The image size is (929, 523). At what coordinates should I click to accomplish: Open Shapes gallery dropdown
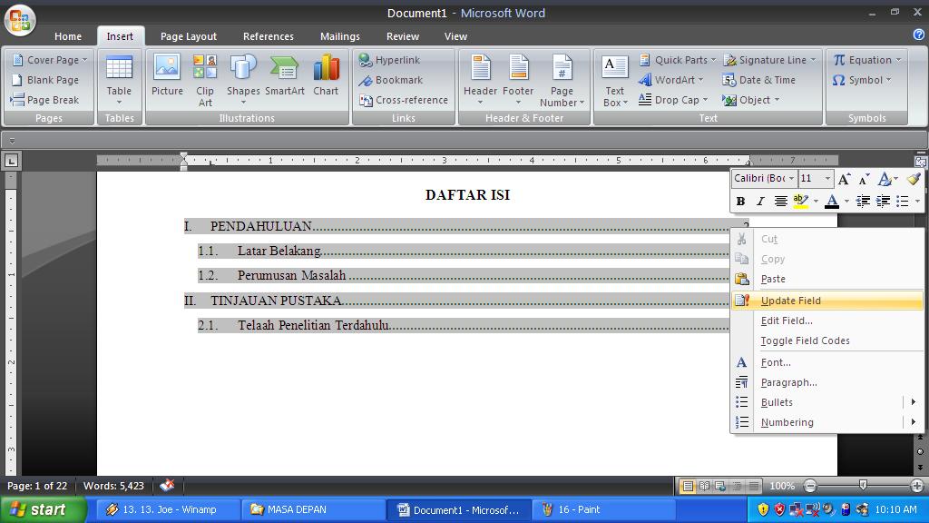point(243,80)
